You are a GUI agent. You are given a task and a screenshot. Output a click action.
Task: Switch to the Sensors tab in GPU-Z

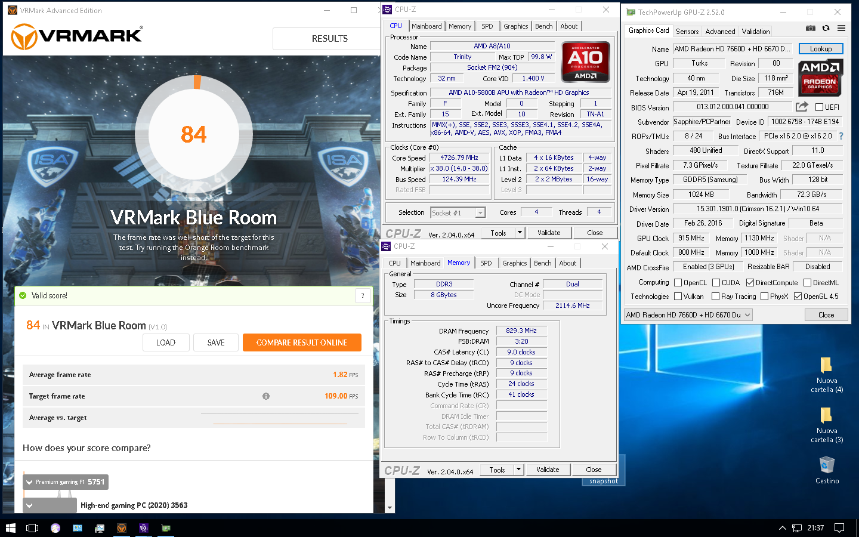[x=687, y=32]
